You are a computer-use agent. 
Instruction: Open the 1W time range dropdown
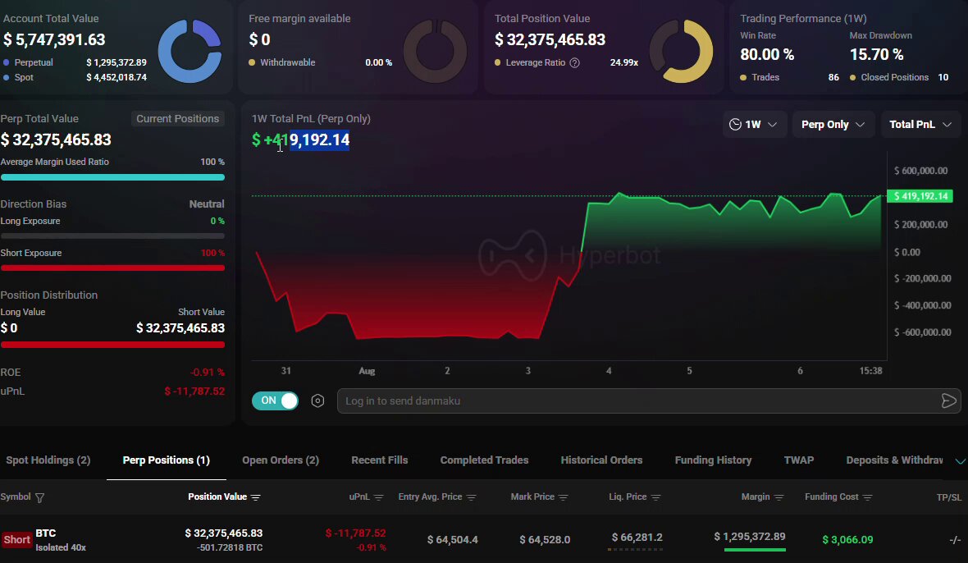point(753,124)
